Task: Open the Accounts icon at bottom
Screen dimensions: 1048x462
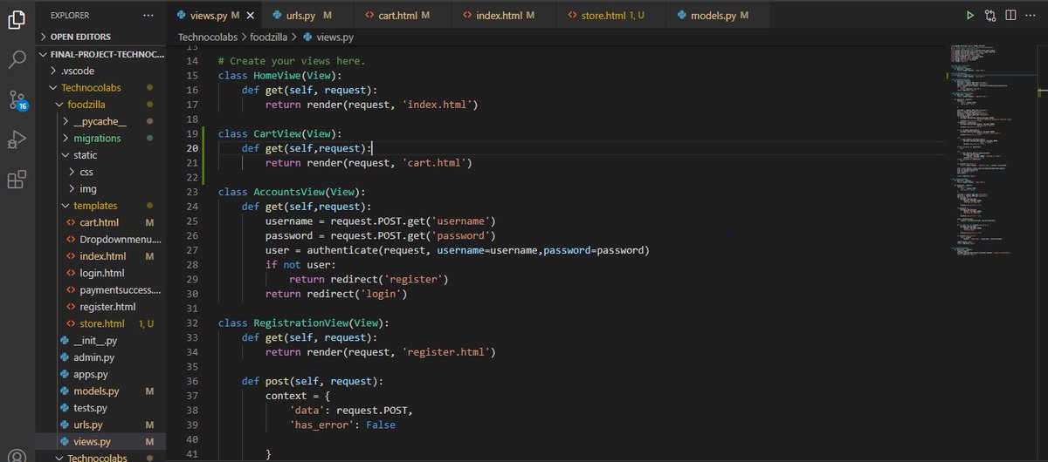Action: point(17,457)
